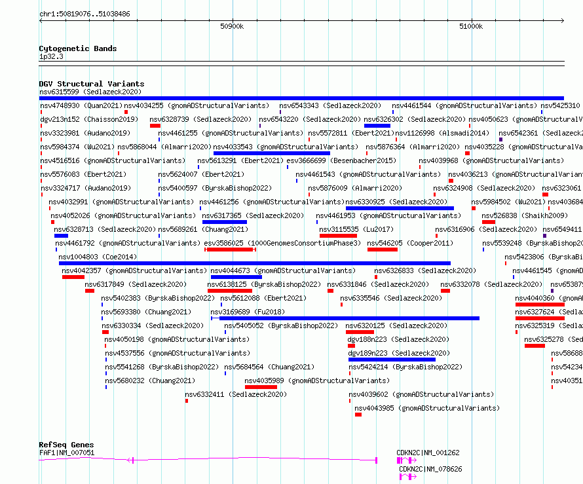Viewport: 583px width, 484px height.
Task: Click the nsv5689261 (Chuang2021) label
Action: click(203, 229)
